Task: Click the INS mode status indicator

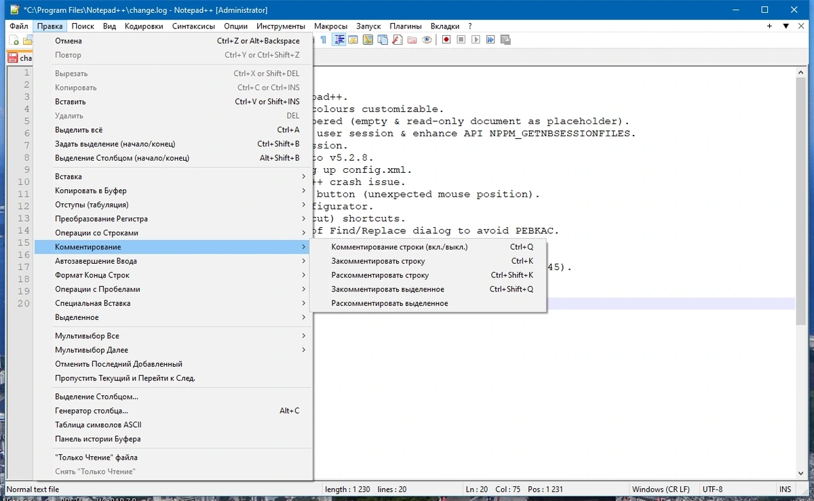Action: point(785,489)
